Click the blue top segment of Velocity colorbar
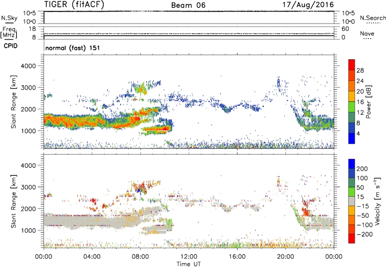 (x=352, y=164)
